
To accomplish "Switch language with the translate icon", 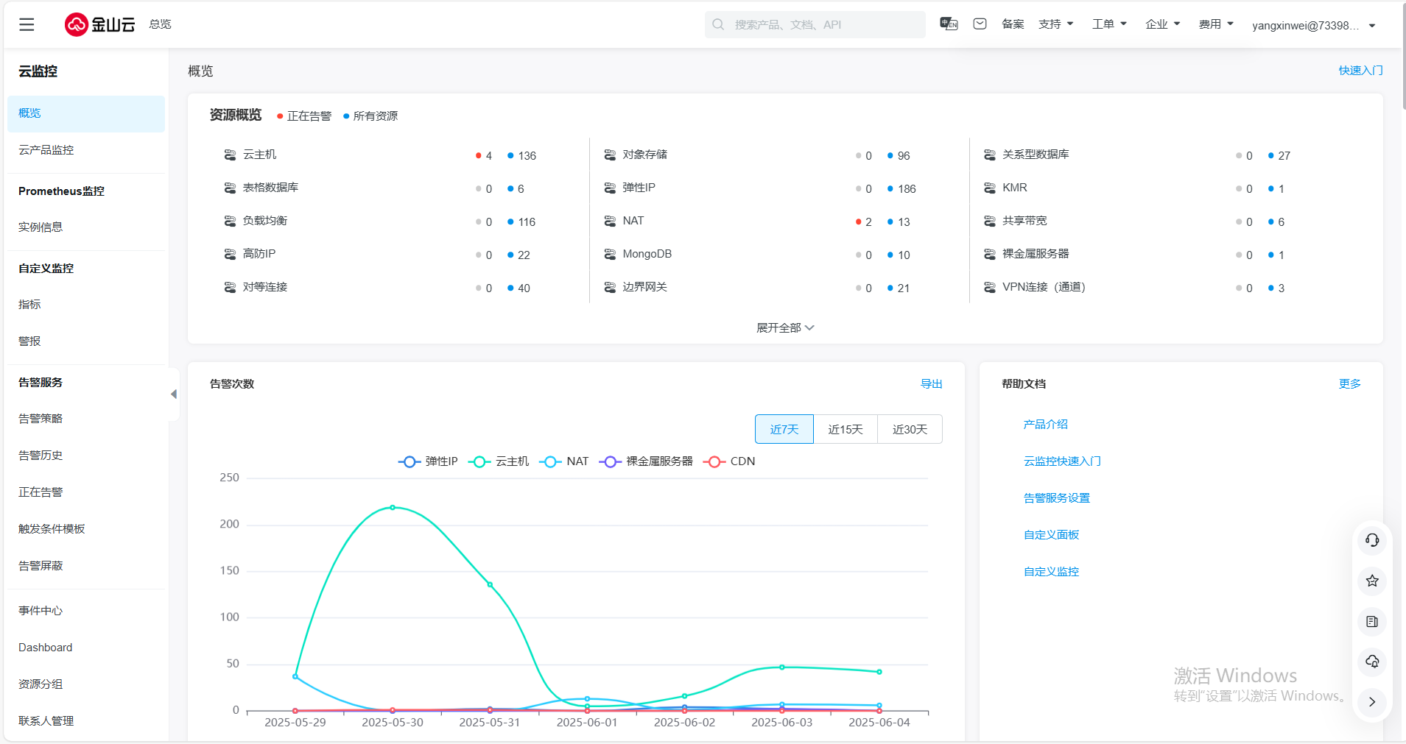I will tap(949, 24).
